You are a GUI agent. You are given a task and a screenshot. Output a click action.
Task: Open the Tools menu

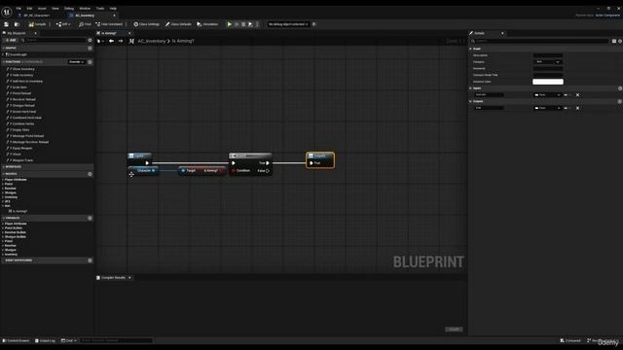99,9
